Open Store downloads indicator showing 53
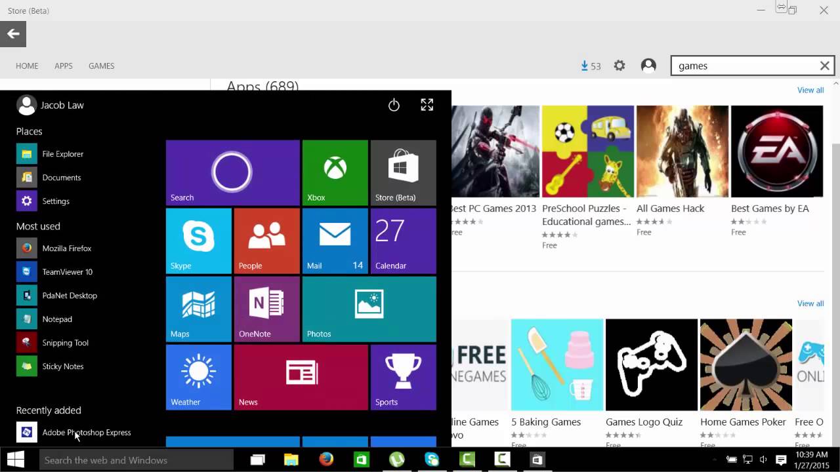Viewport: 840px width, 472px height. tap(591, 66)
